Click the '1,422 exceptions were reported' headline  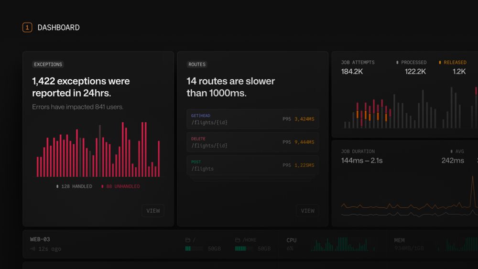[81, 87]
